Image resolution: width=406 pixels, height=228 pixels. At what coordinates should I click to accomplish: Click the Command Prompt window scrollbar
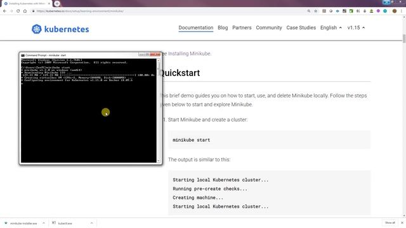point(158,111)
